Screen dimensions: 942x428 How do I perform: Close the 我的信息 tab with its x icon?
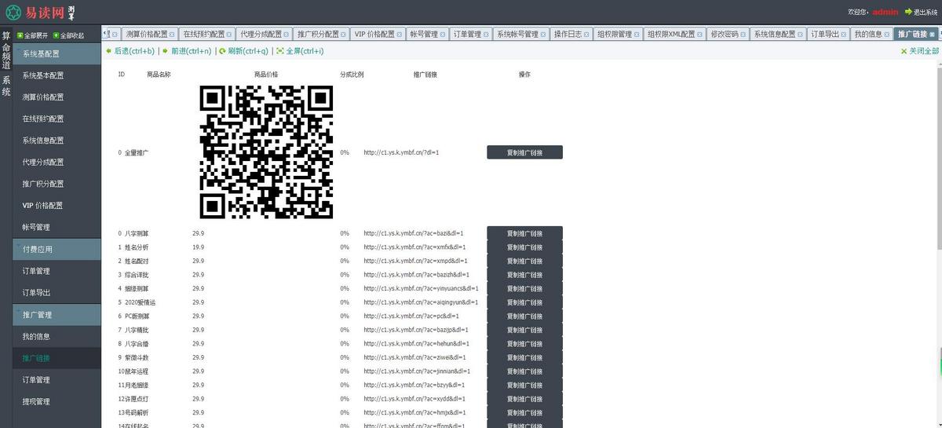888,35
